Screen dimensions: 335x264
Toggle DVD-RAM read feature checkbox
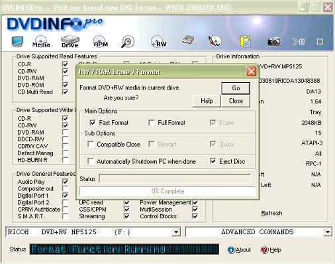(65, 78)
